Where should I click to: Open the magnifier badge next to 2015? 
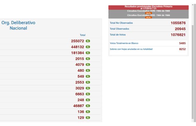pyautogui.click(x=88, y=59)
